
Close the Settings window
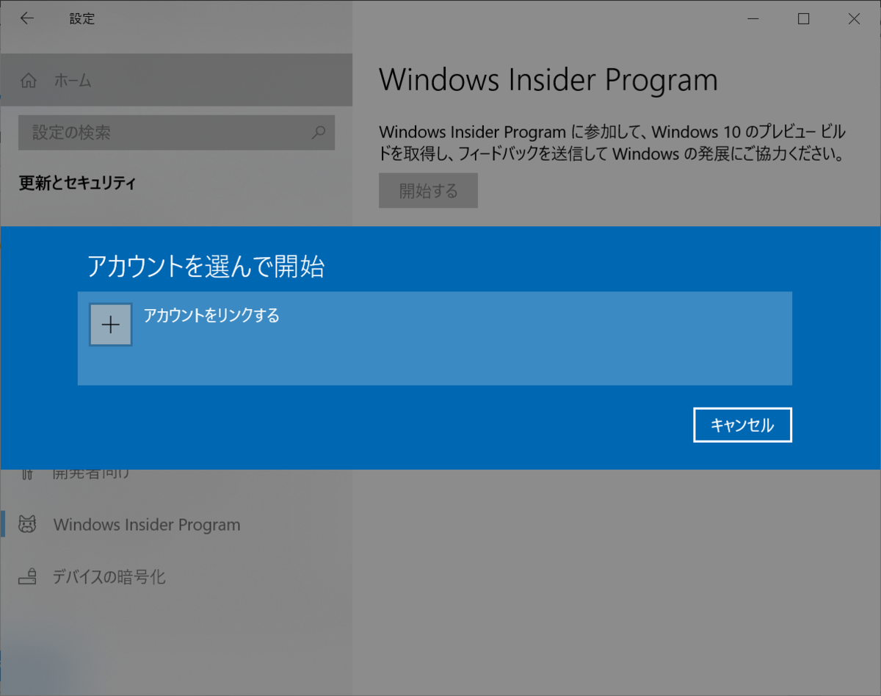coord(854,19)
